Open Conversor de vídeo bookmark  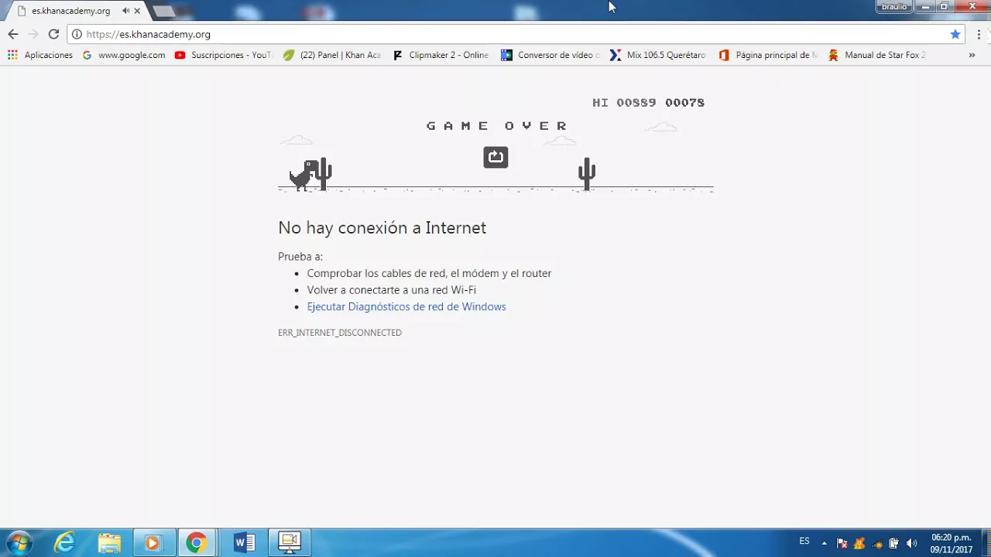(550, 55)
